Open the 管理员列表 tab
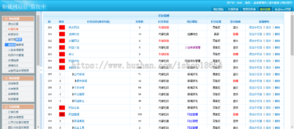Image resolution: width=294 pixels, height=129 pixels. pyautogui.click(x=249, y=9)
